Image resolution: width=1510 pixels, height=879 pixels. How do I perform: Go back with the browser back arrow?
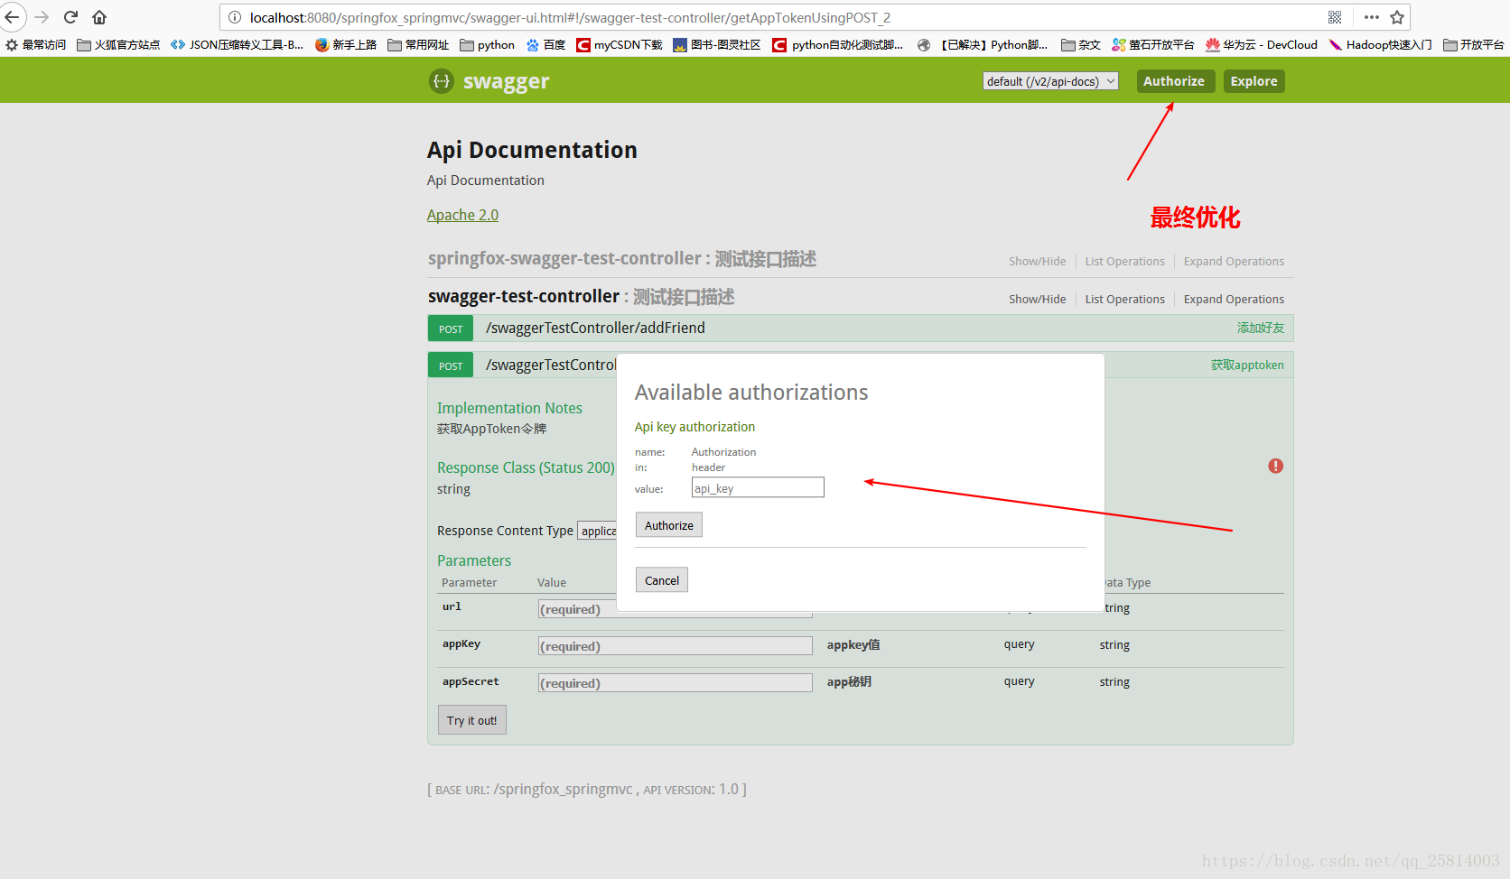[x=12, y=17]
